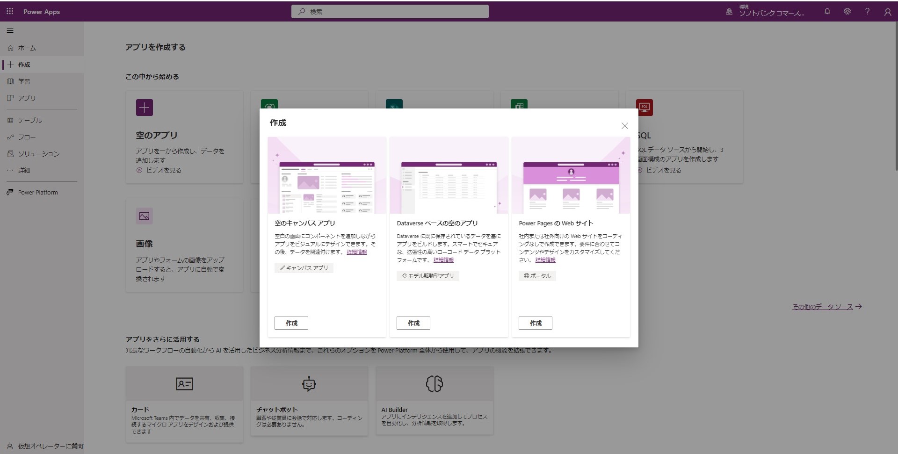Open 詳細情報 link for Power Pages
The width and height of the screenshot is (898, 454).
pos(545,260)
